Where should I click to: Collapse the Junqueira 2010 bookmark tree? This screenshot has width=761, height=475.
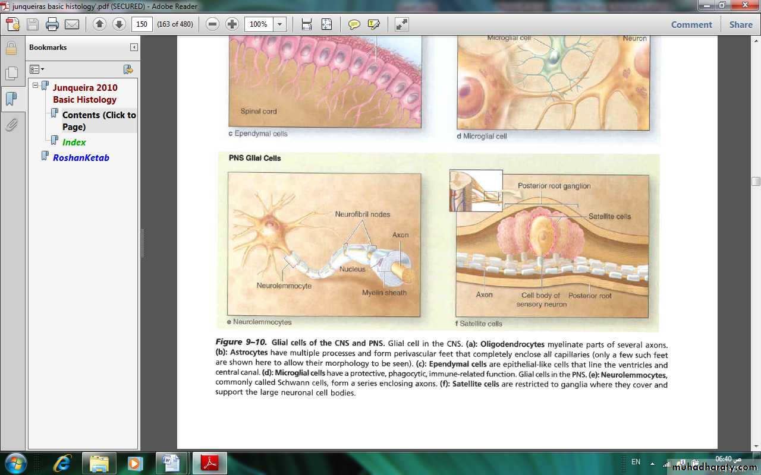pos(36,85)
